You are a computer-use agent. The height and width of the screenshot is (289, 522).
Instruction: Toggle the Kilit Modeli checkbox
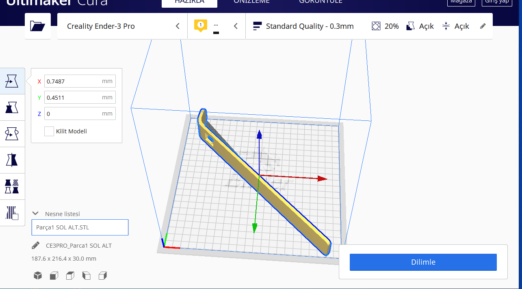pos(49,131)
